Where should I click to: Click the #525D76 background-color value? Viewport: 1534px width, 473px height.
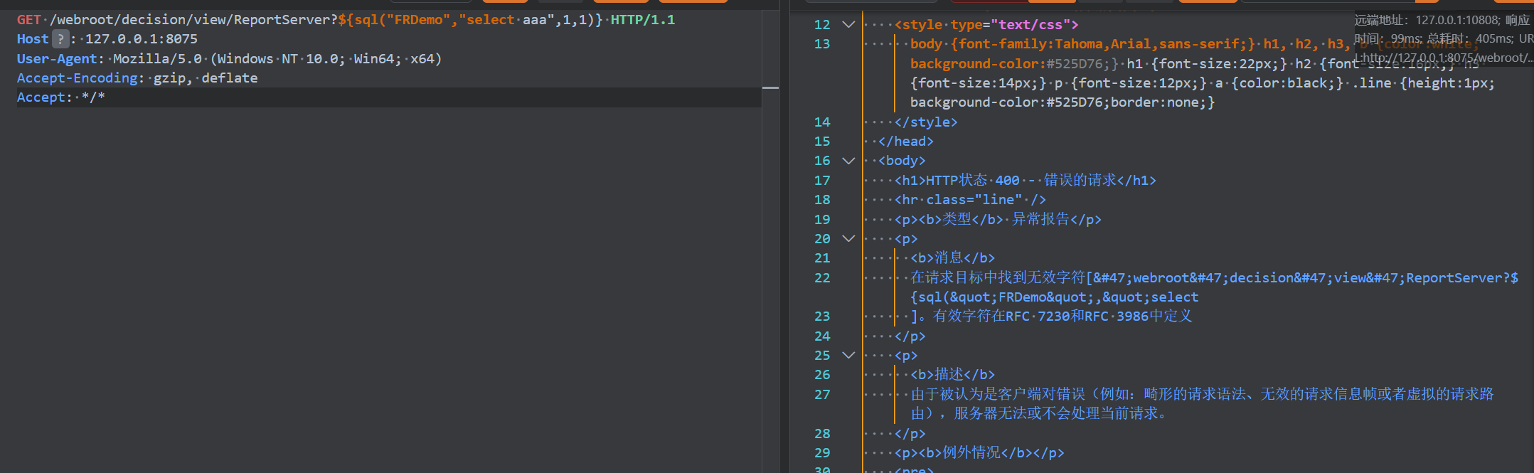(1074, 64)
